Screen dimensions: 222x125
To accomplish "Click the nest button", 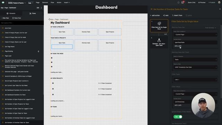I will 166,15.
